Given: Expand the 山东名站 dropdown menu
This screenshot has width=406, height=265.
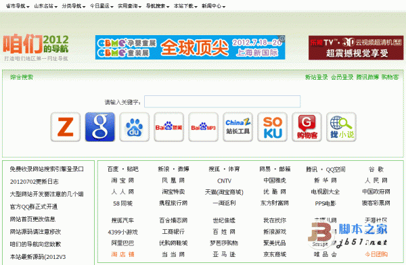Looking at the screenshot, I should [x=45, y=6].
